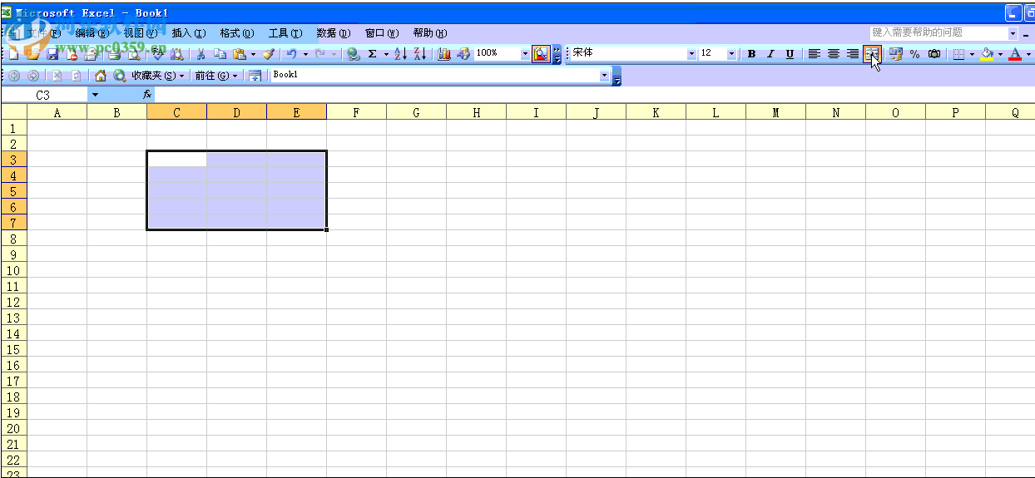This screenshot has width=1035, height=478.
Task: Cut the selection with the scissors icon
Action: point(201,54)
